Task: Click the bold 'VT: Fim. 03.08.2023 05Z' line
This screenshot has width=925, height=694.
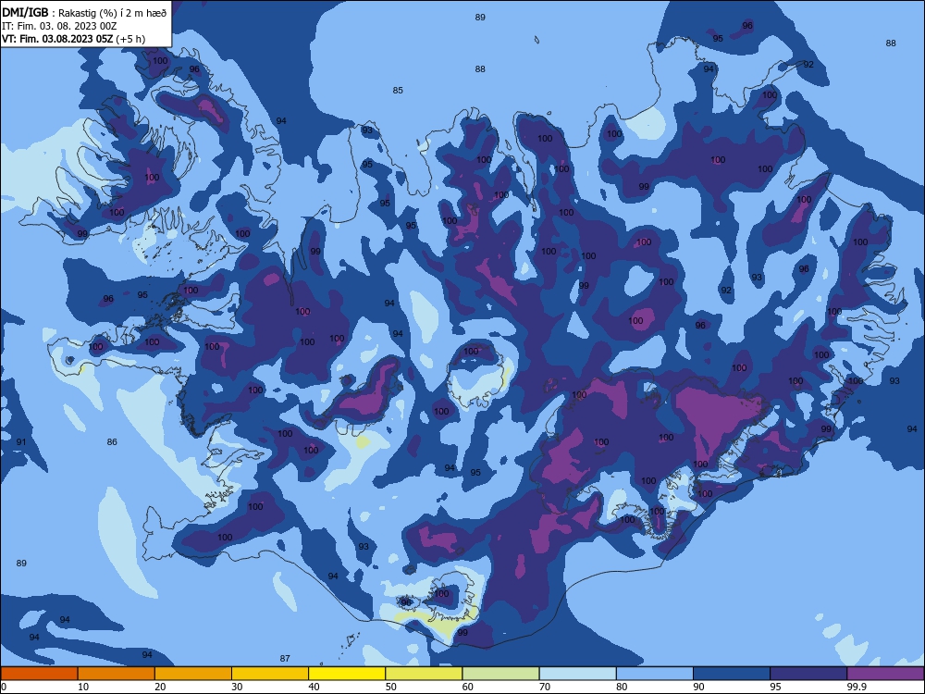Action: pyautogui.click(x=57, y=39)
